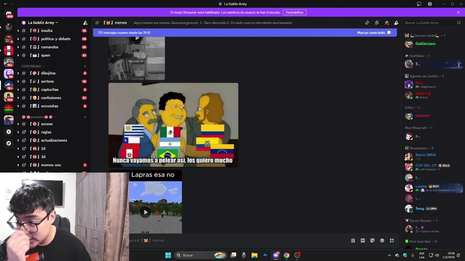Open the 2d channel
This screenshot has height=261, width=465.
tap(54, 149)
